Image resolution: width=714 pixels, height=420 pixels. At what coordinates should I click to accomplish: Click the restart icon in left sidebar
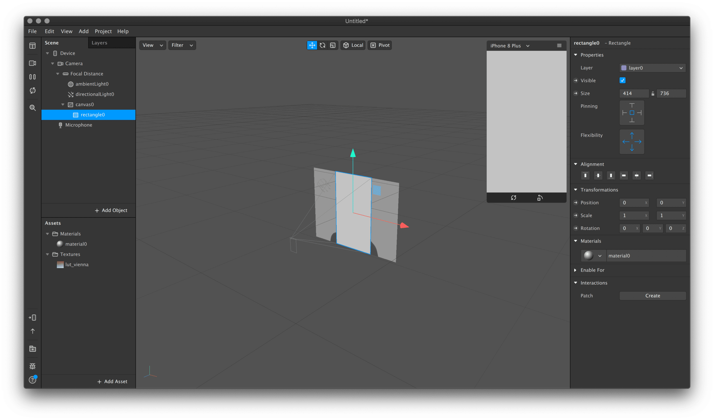pos(33,91)
